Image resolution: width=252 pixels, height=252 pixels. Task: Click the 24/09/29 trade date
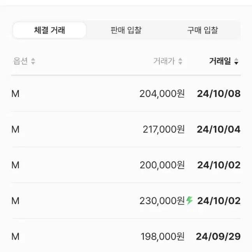218,236
